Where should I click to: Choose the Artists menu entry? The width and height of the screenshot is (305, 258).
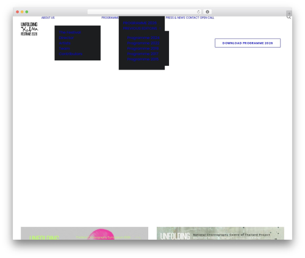coord(65,43)
